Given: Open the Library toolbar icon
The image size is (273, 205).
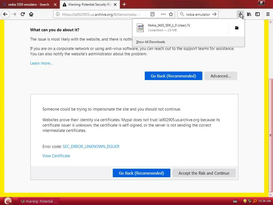Looking at the screenshot, I should [249, 14].
